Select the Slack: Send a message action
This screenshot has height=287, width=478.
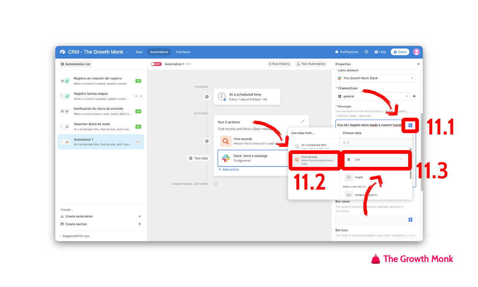tap(253, 158)
